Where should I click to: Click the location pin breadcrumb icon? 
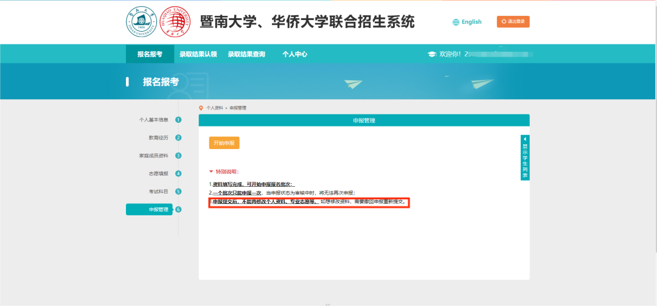tap(201, 108)
